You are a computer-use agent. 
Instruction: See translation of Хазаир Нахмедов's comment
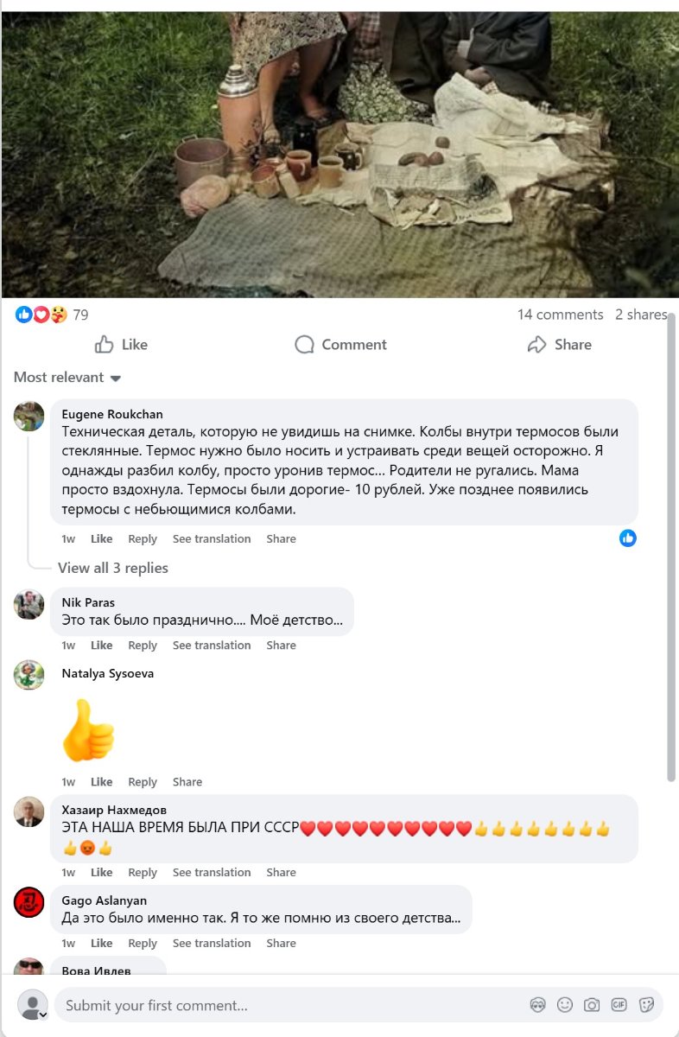click(212, 873)
